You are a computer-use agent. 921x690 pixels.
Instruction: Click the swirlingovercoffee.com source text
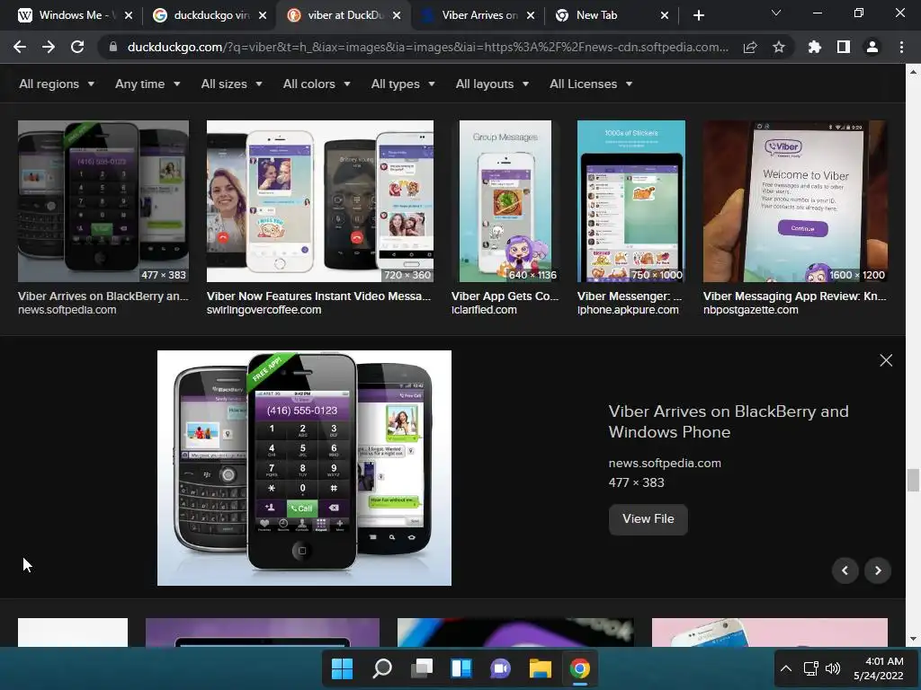(x=264, y=310)
